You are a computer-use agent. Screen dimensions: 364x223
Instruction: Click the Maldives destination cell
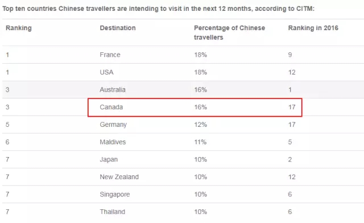[113, 142]
